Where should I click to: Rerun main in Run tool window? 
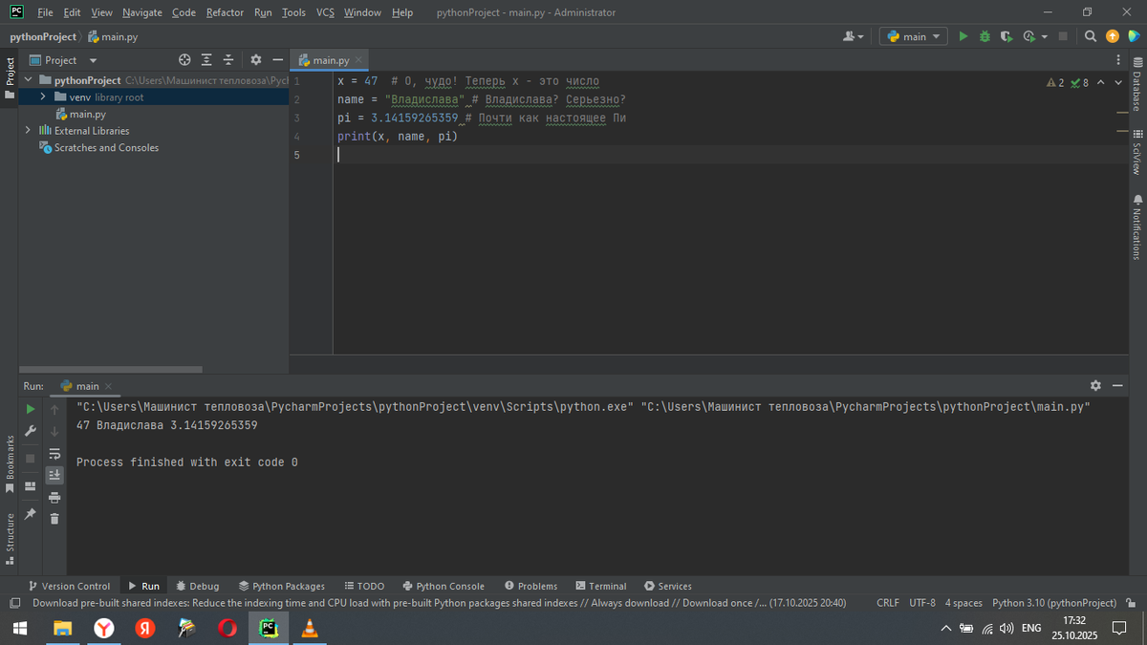click(x=31, y=409)
